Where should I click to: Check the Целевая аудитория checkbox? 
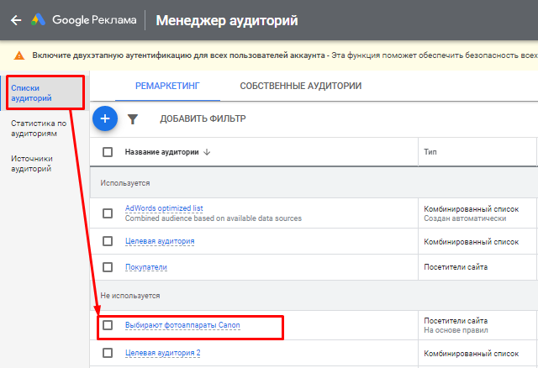tap(108, 241)
